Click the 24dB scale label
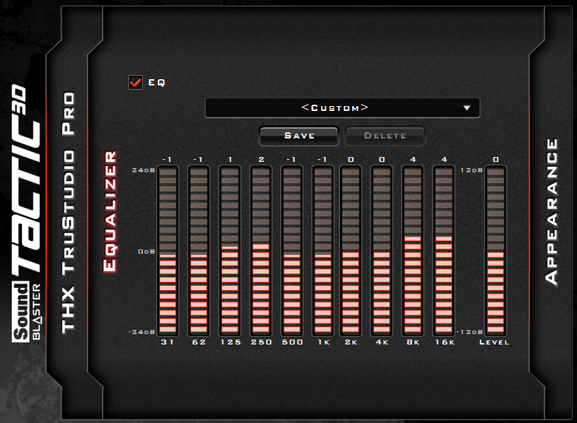 tap(144, 170)
